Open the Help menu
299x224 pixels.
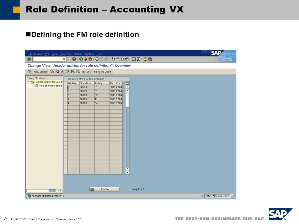pyautogui.click(x=99, y=54)
